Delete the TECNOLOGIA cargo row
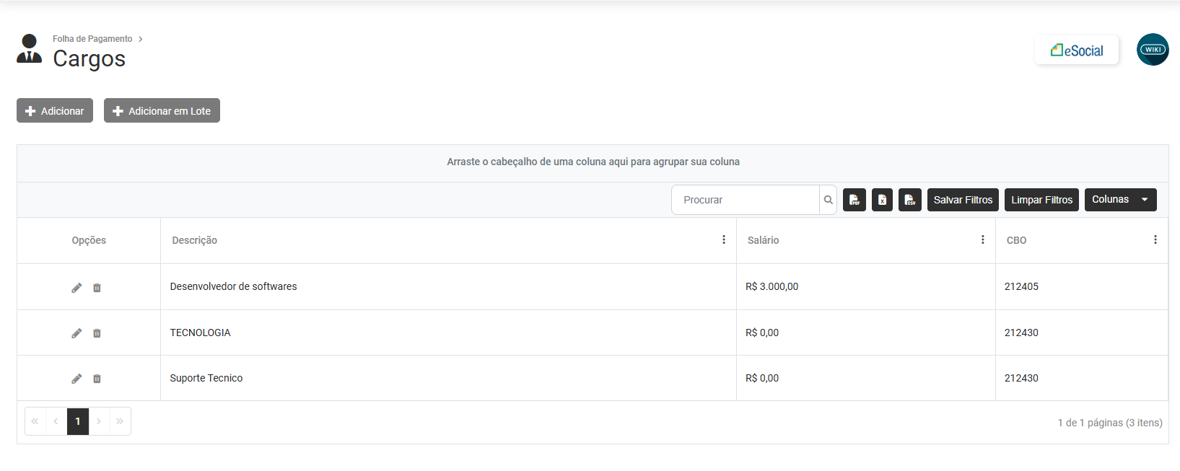Image resolution: width=1180 pixels, height=471 pixels. click(x=97, y=333)
